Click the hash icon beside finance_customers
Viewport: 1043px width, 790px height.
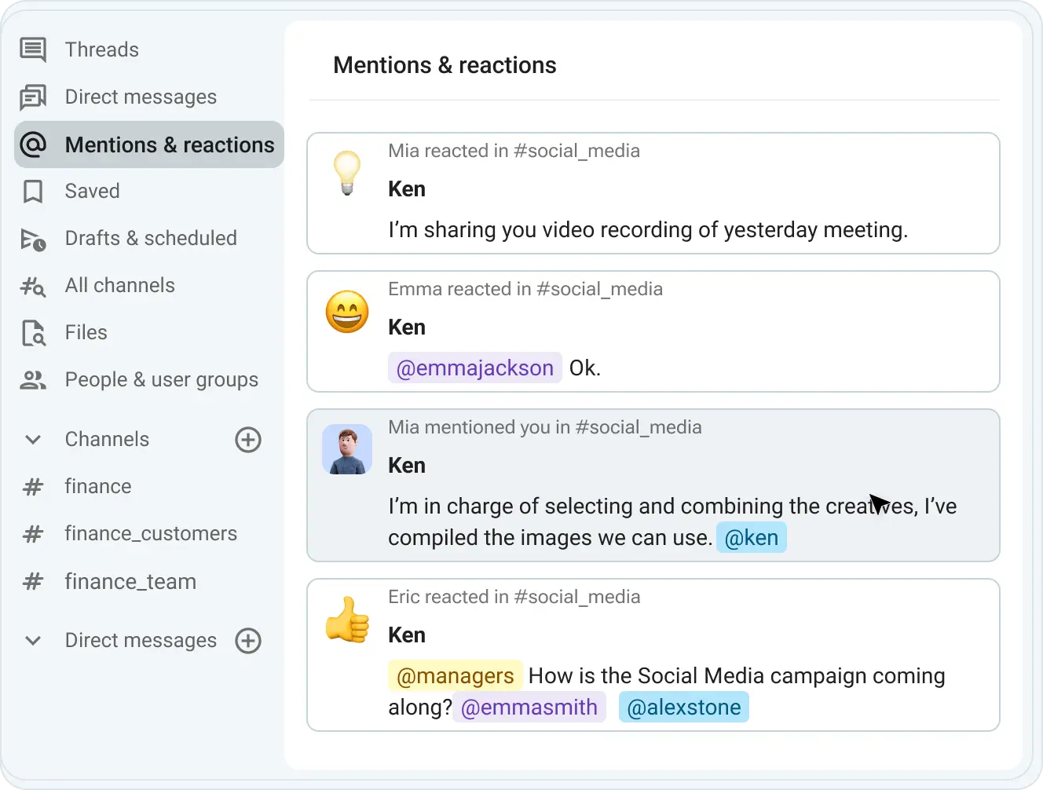33,534
